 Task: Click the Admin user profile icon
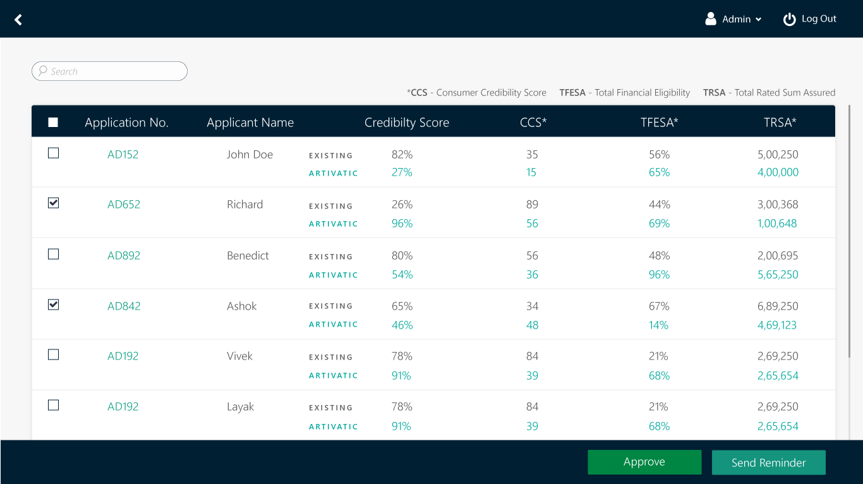711,19
